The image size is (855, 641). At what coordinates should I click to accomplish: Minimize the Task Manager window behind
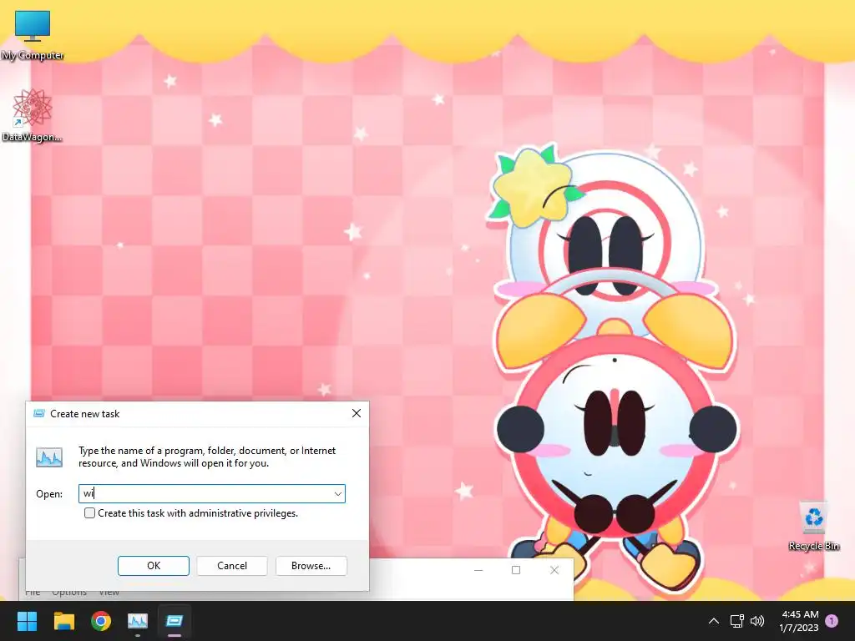click(478, 570)
